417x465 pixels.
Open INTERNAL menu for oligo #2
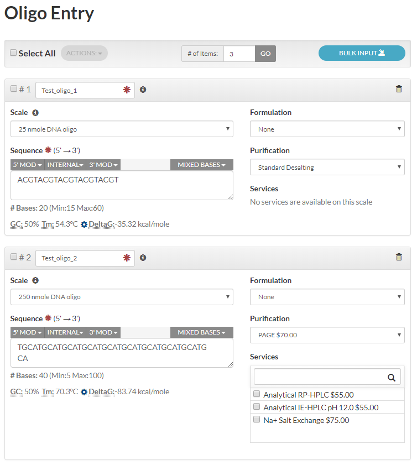pyautogui.click(x=65, y=332)
